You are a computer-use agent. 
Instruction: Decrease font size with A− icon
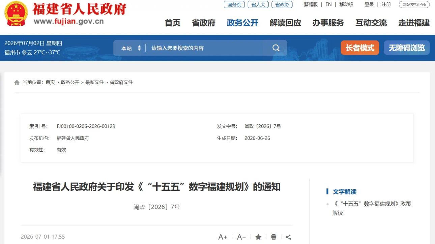[x=241, y=237]
